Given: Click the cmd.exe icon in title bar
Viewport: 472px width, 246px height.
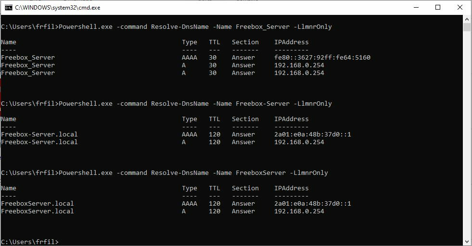Looking at the screenshot, I should pos(9,8).
